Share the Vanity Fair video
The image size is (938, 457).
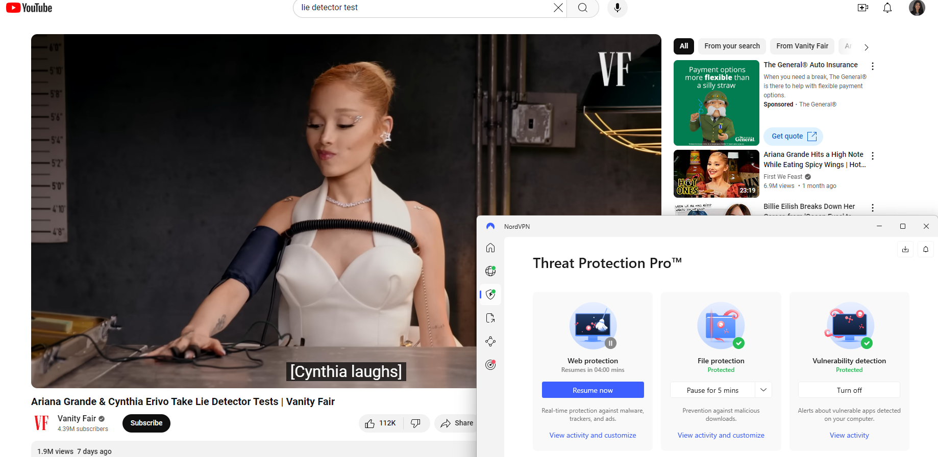457,423
